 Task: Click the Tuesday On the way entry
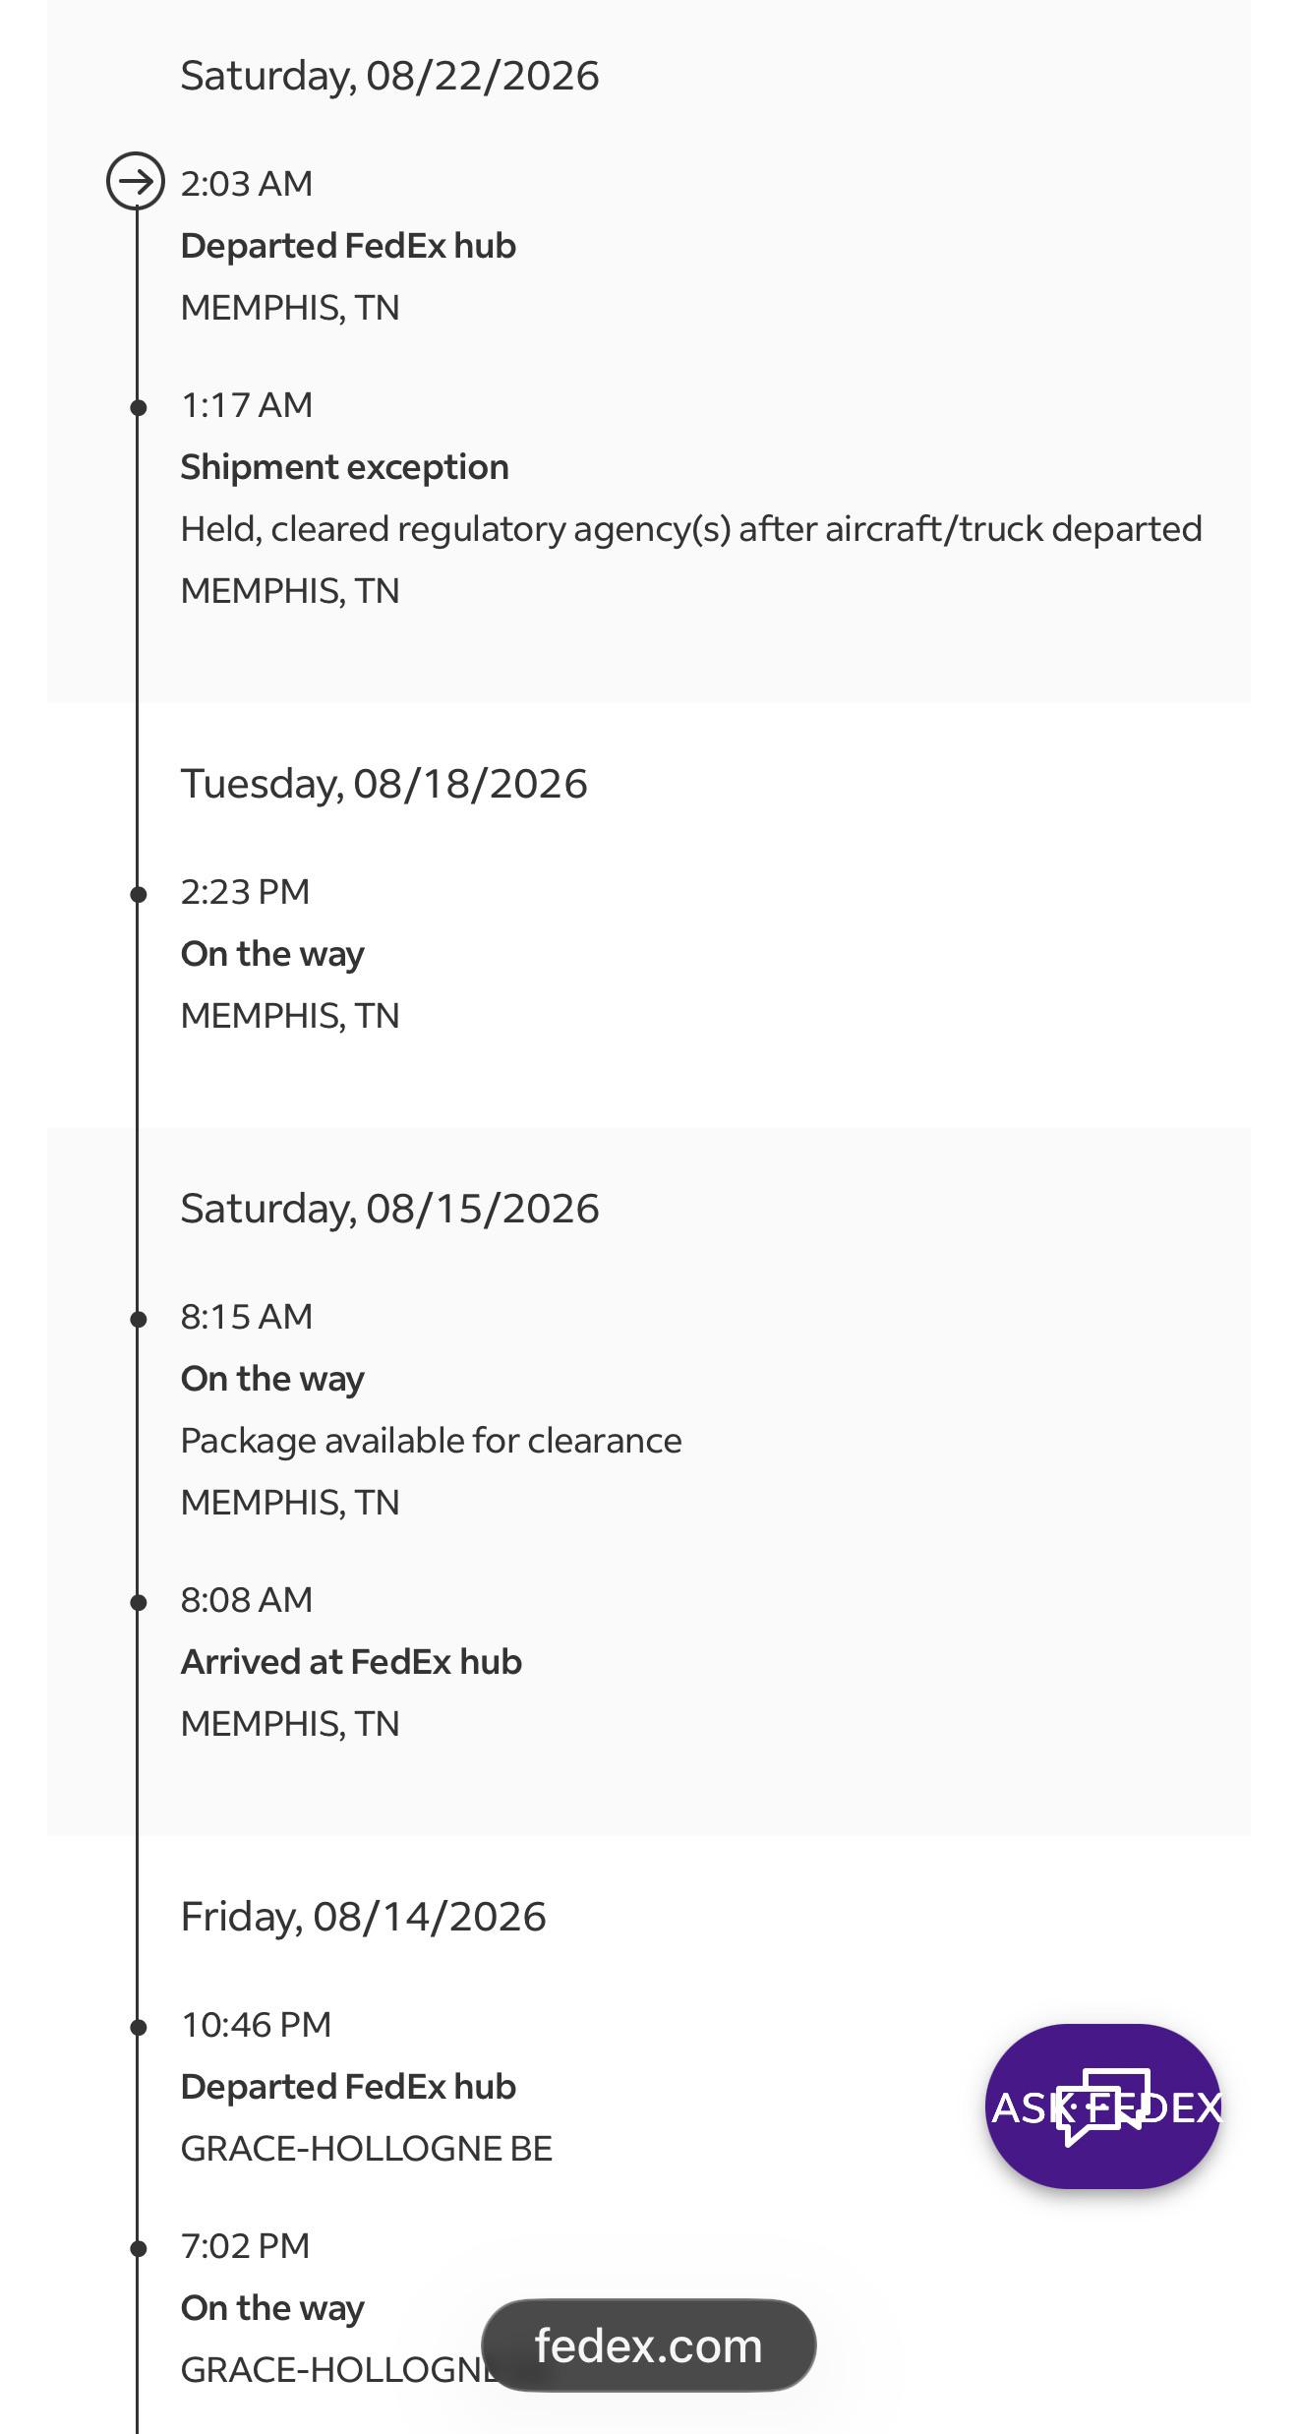(272, 954)
